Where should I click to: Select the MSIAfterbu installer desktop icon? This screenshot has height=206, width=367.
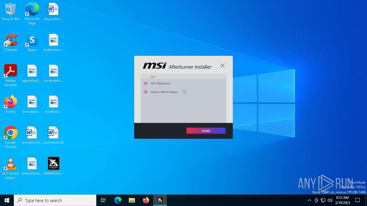pyautogui.click(x=53, y=166)
